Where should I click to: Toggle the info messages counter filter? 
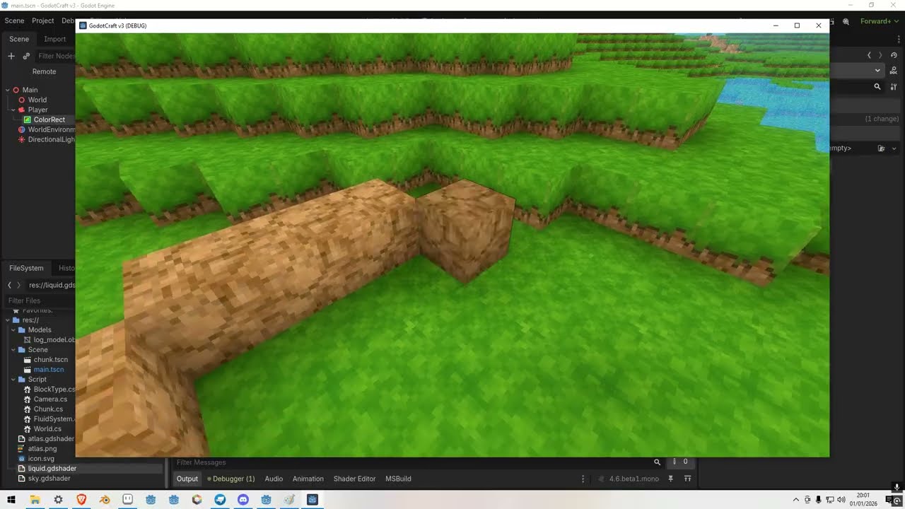[x=680, y=462]
